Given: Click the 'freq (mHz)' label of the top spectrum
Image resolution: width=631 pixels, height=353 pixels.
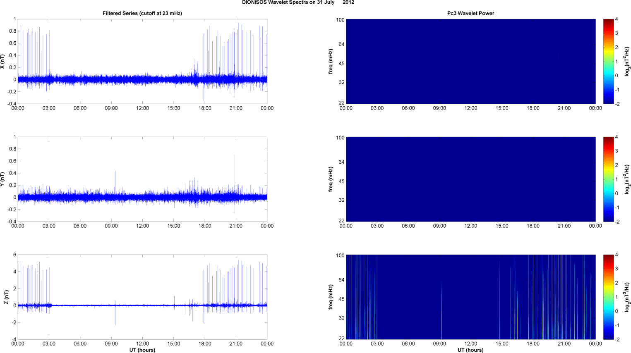Looking at the screenshot, I should [331, 62].
